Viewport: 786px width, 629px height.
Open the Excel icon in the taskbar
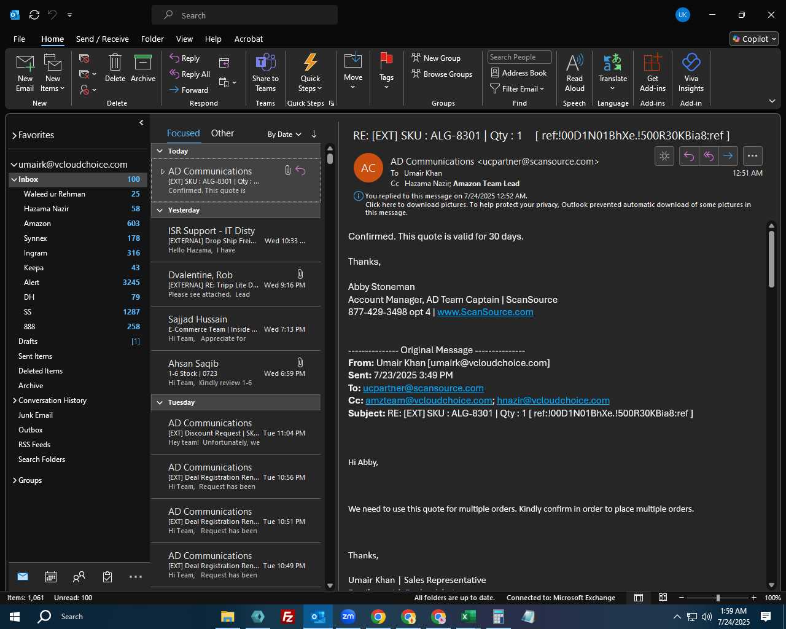tap(469, 617)
